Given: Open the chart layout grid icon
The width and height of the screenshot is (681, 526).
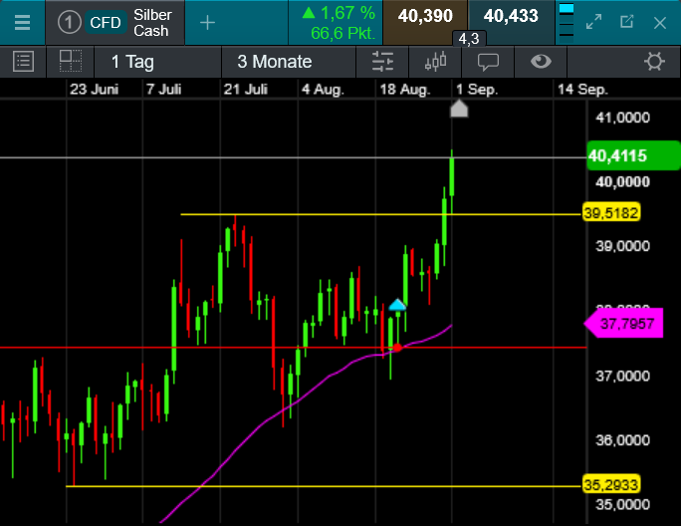Looking at the screenshot, I should tap(71, 62).
